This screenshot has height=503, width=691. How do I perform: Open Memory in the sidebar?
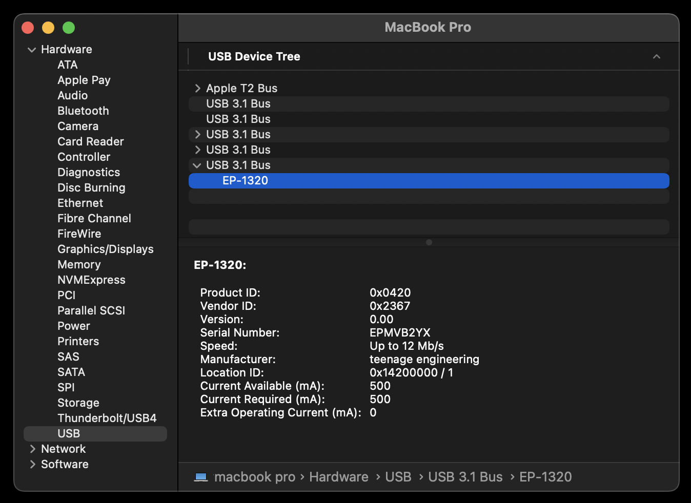(79, 265)
